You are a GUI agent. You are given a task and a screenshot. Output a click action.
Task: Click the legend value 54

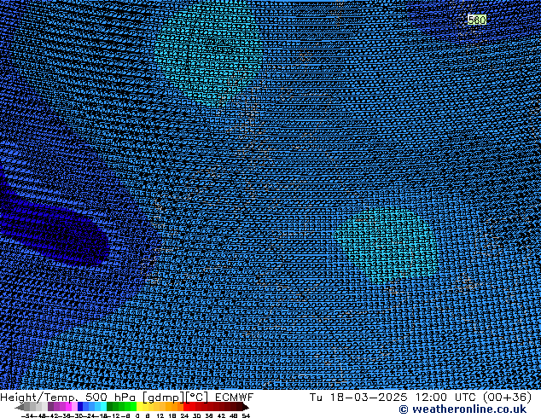[246, 415]
